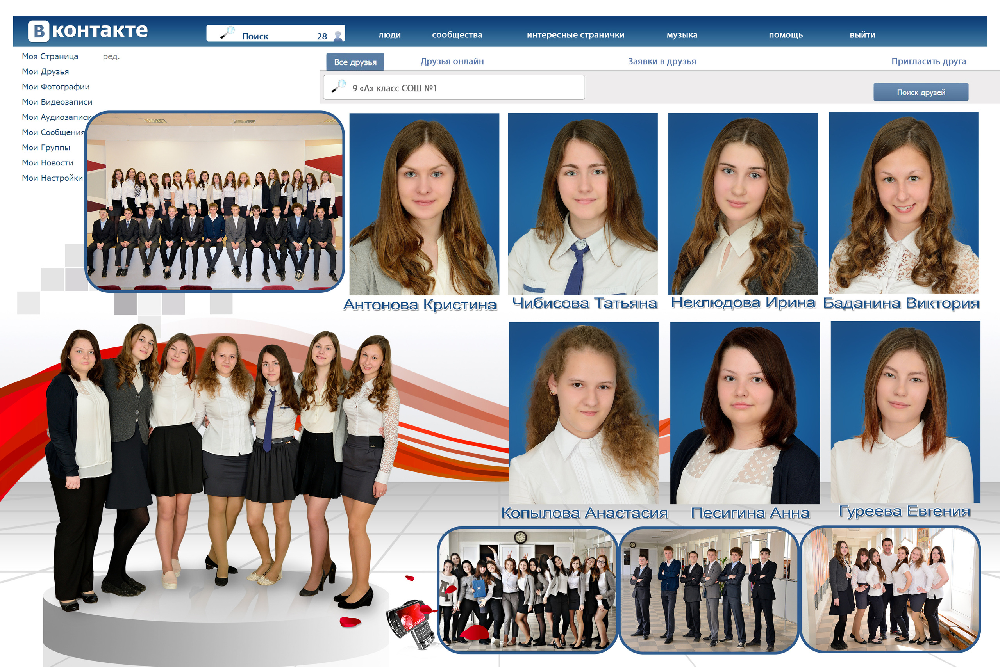Open the Антонова Кристина profile photo
Viewport: 1000px width, 667px height.
point(424,204)
